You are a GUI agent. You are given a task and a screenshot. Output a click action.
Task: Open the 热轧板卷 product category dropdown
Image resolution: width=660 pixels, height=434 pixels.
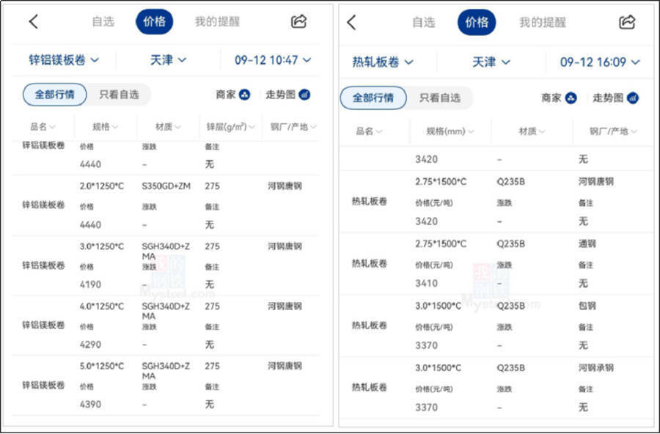coord(382,62)
